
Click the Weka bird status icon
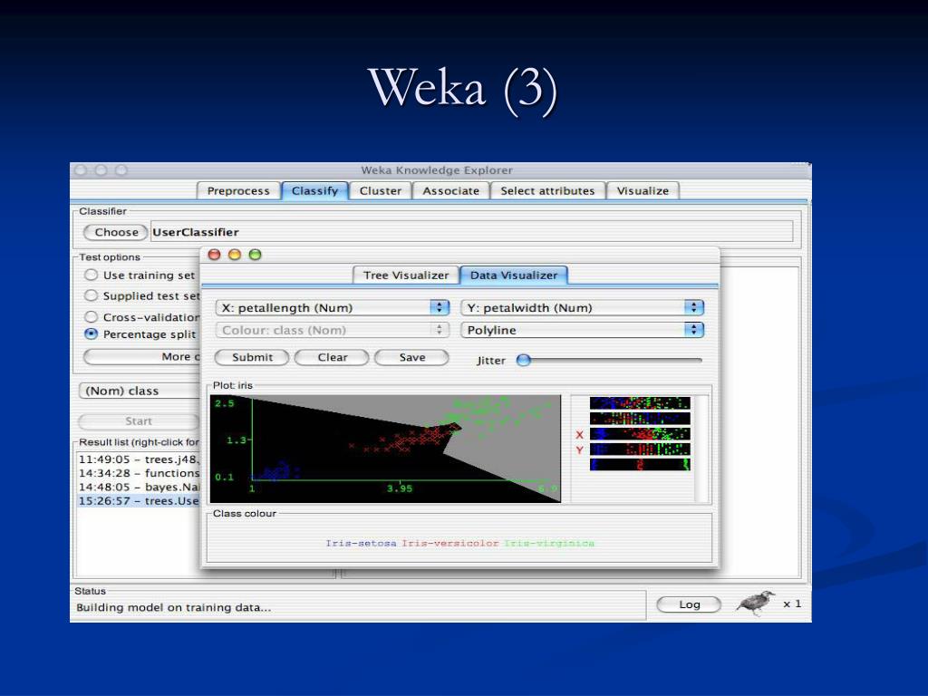(755, 603)
